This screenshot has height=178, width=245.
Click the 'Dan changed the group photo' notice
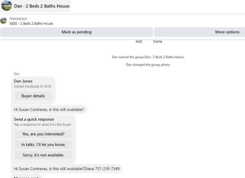coord(148,65)
